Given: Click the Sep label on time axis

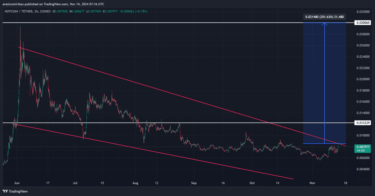Looking at the screenshot, I should click(x=194, y=182).
